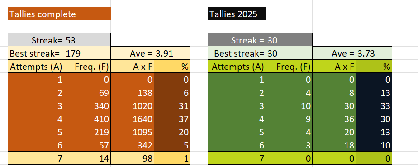
Task: Select the green 'Freq. (F)' header cell
Action: click(x=289, y=67)
